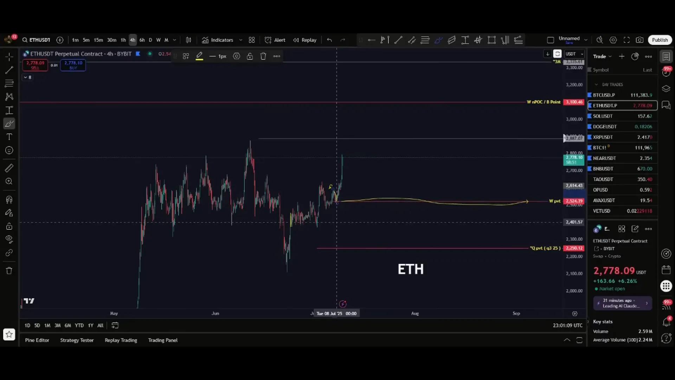Expand the timeframe dropdown arrow
Viewport: 675px width, 380px height.
click(x=174, y=40)
